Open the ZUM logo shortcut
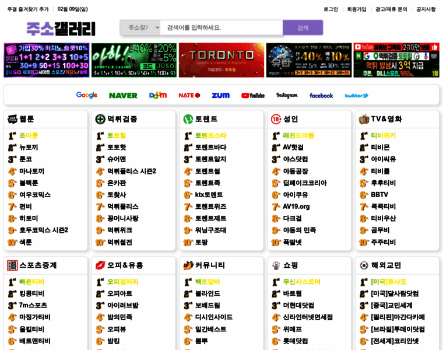The image size is (443, 350). coord(221,95)
